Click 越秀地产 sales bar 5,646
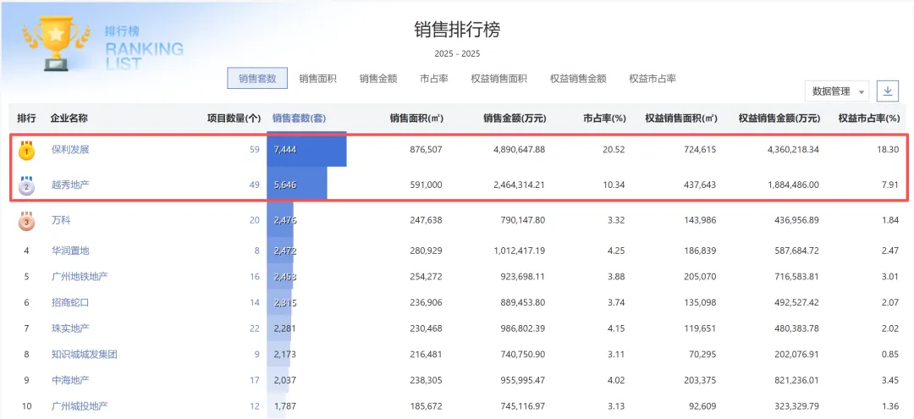 (297, 185)
